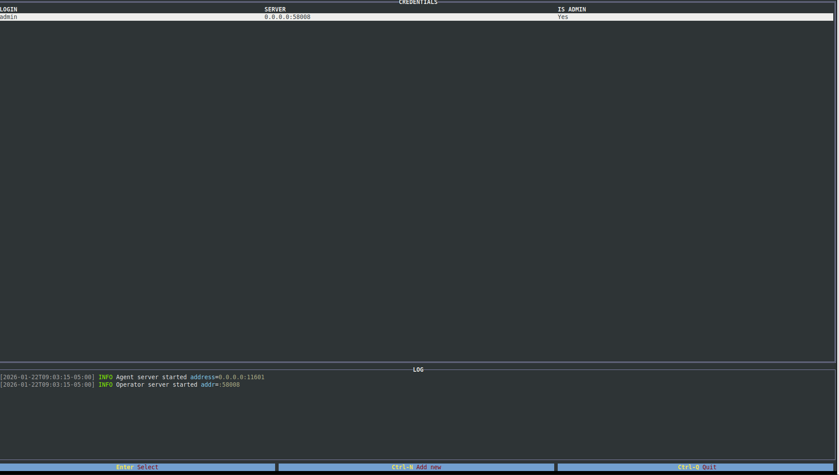Click the :58008 port value in log
The image size is (839, 475).
(x=230, y=385)
